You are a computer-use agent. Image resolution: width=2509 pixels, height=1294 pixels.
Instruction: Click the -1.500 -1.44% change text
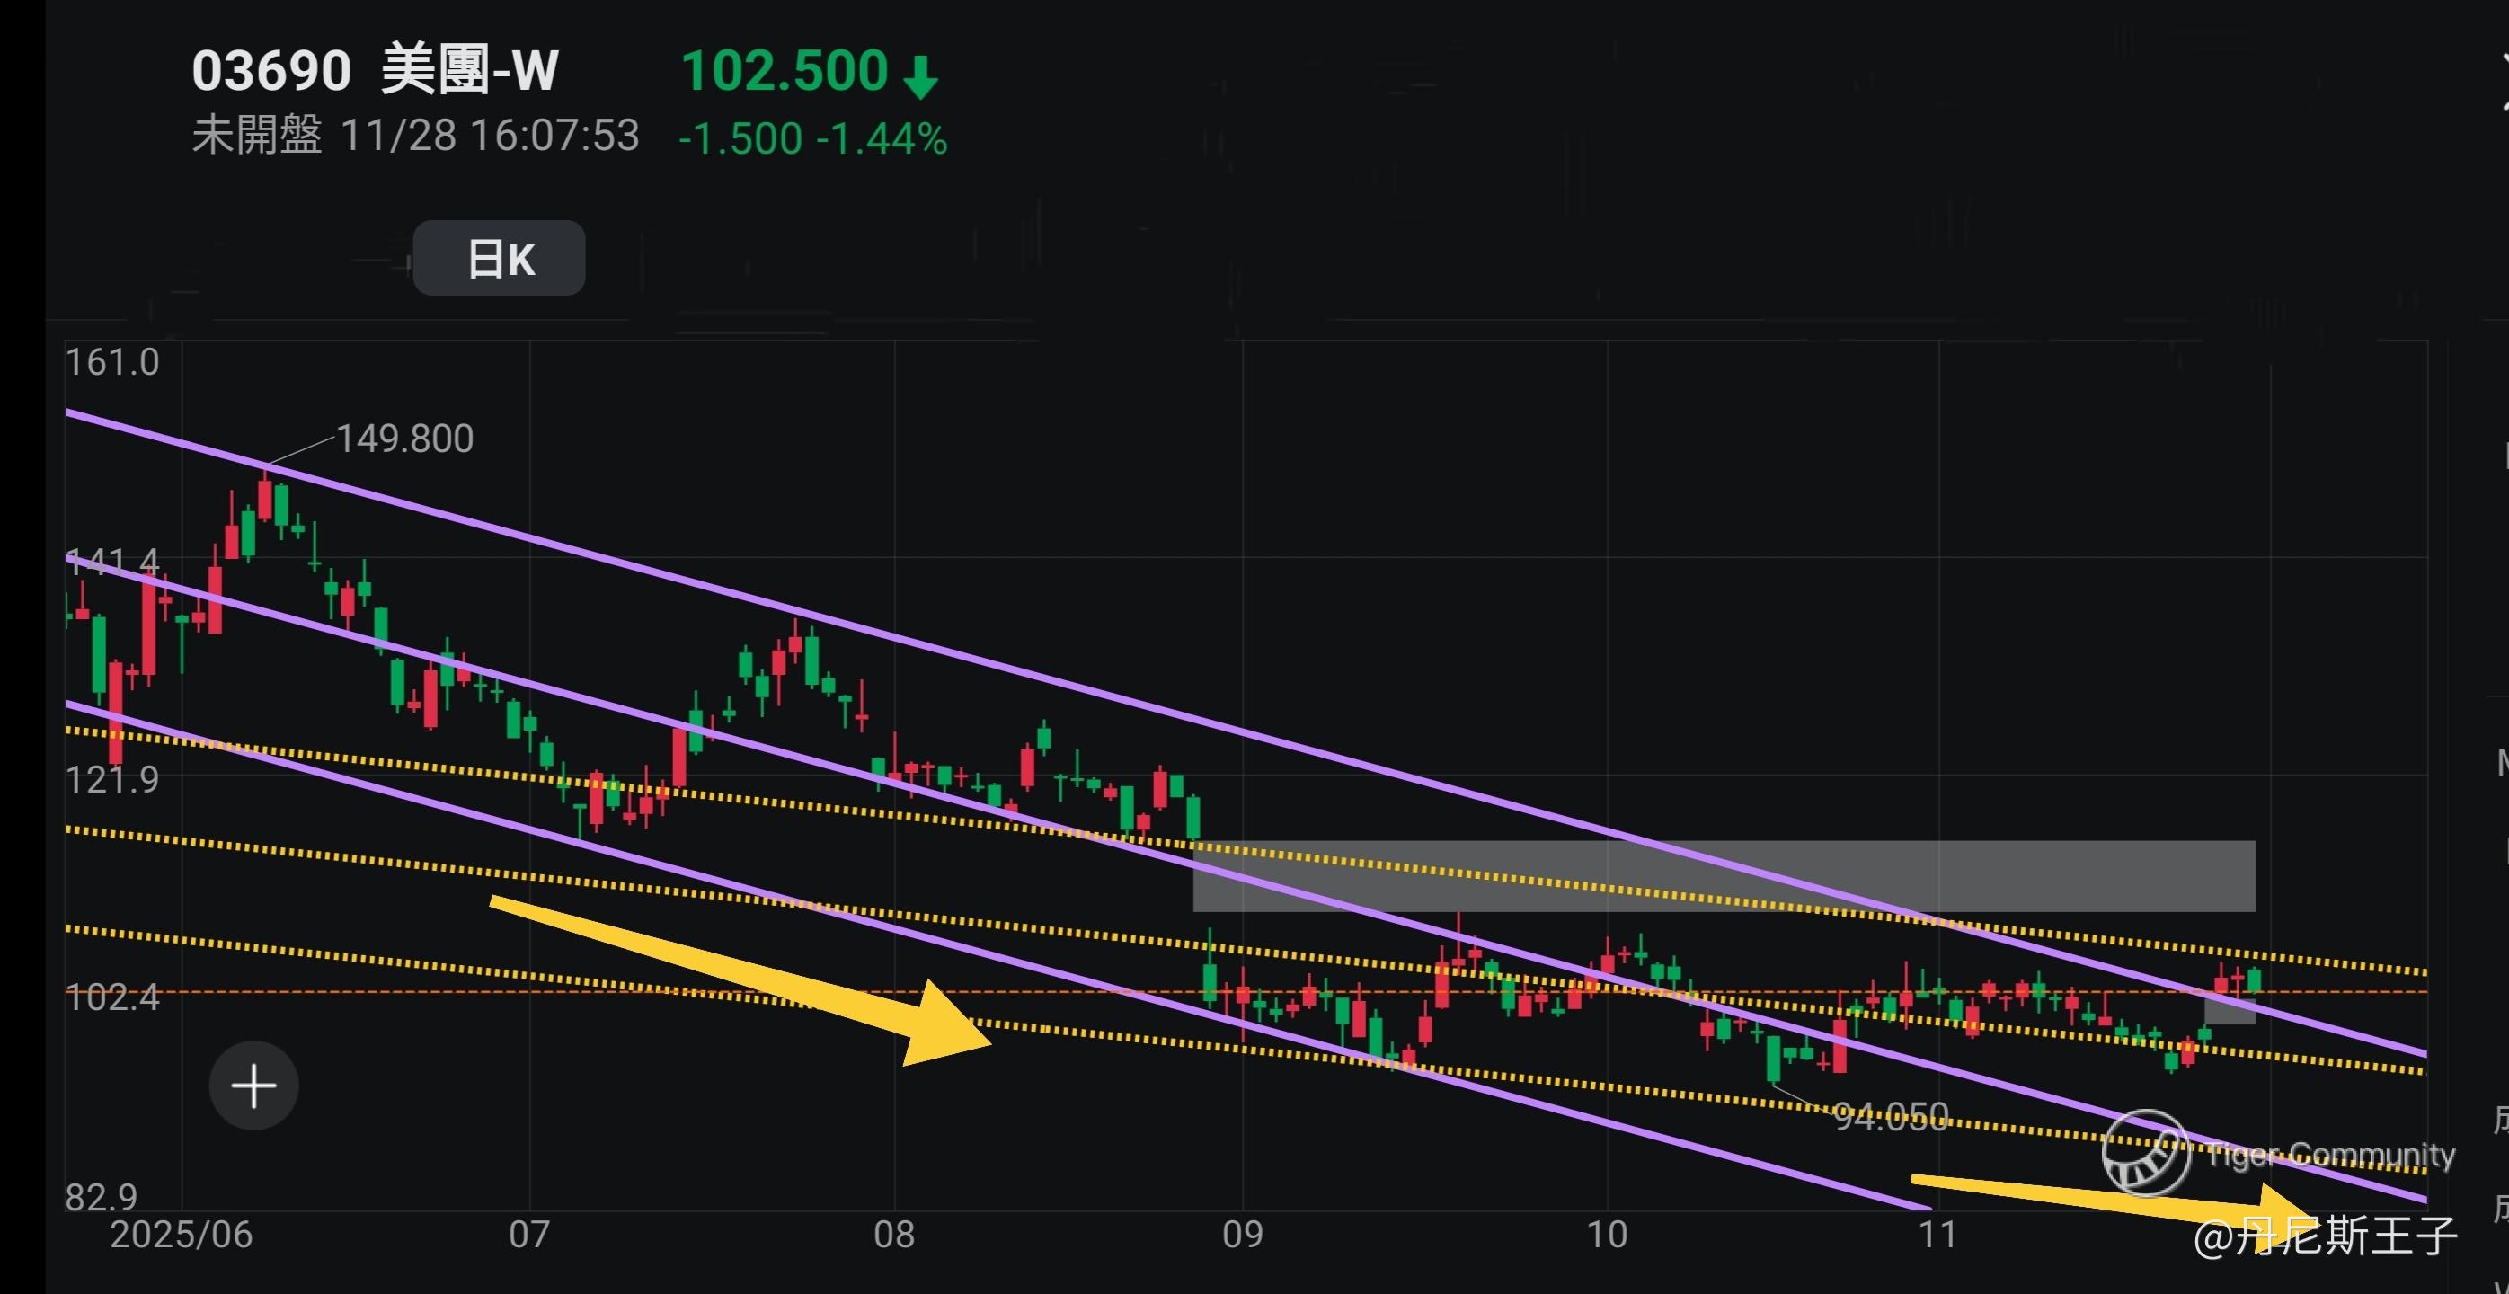coord(812,138)
